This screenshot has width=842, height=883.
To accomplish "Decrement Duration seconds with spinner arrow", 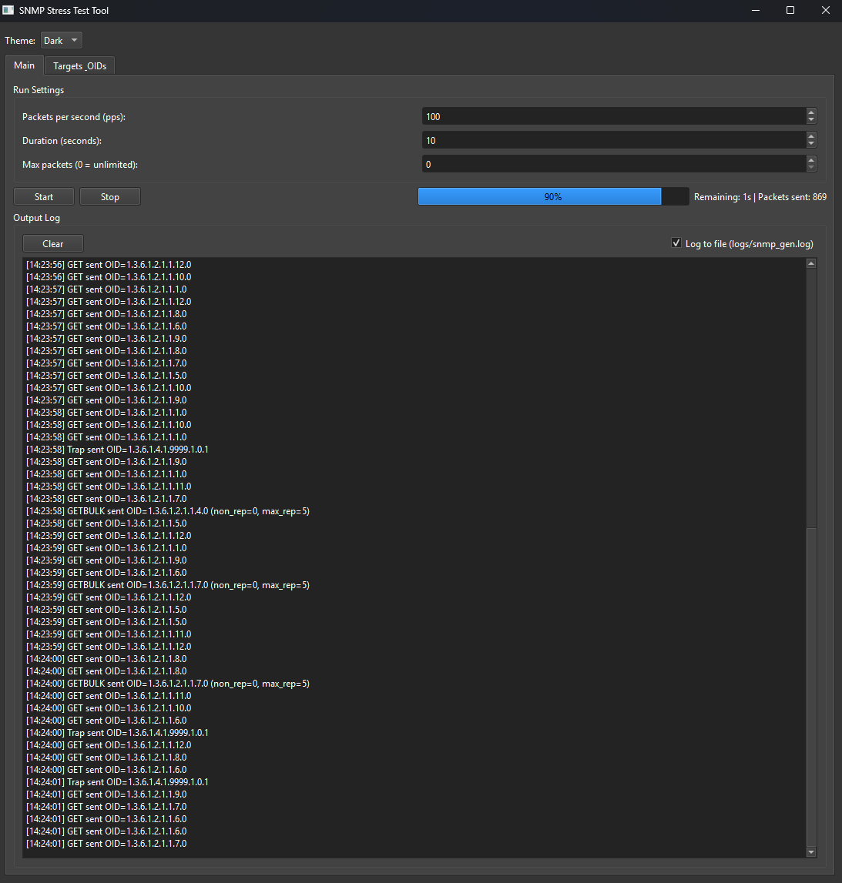I will tap(811, 144).
